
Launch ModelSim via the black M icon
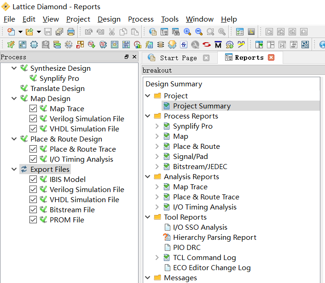click(x=218, y=45)
